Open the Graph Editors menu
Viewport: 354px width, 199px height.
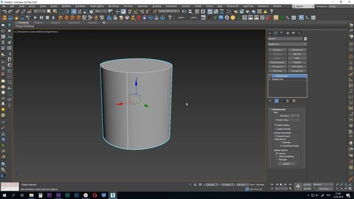coord(97,6)
